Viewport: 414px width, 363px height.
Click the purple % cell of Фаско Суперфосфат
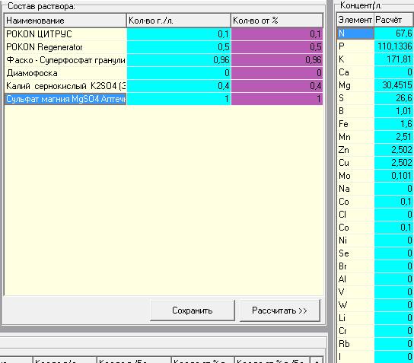[x=277, y=60]
